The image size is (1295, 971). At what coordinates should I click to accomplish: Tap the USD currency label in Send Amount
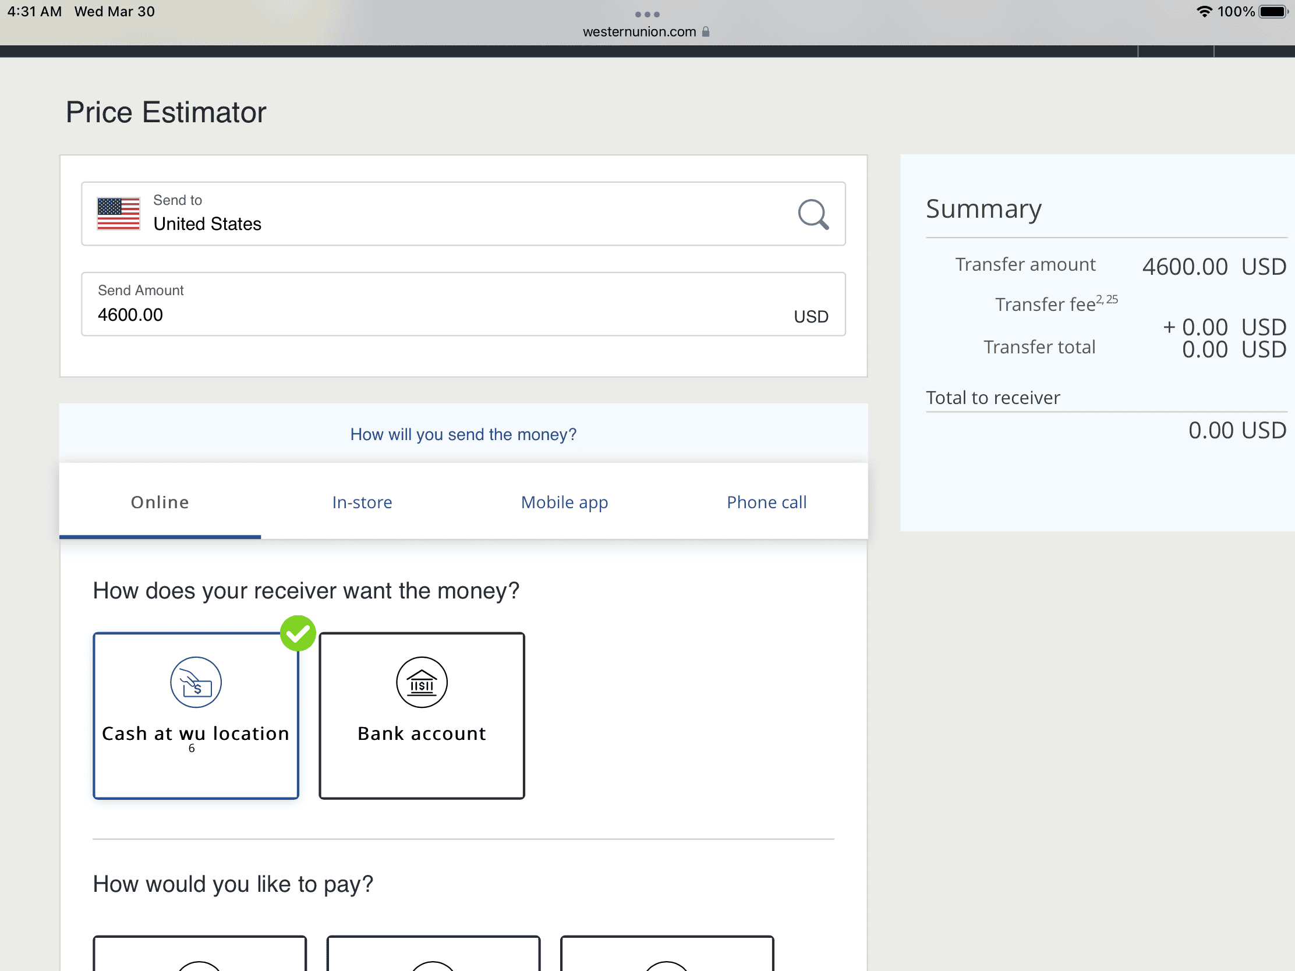point(811,317)
